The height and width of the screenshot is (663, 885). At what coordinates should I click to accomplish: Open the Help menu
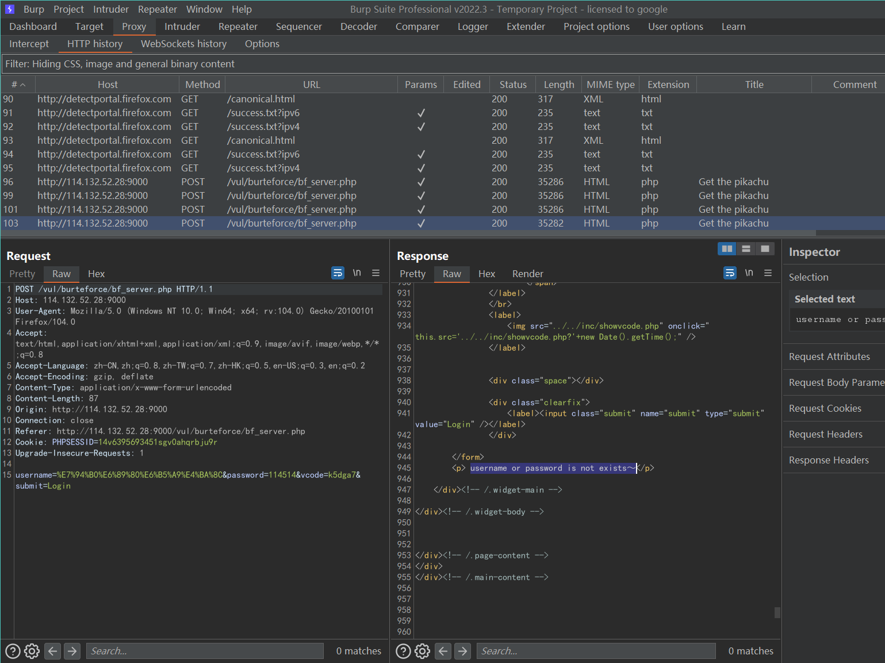[x=242, y=9]
